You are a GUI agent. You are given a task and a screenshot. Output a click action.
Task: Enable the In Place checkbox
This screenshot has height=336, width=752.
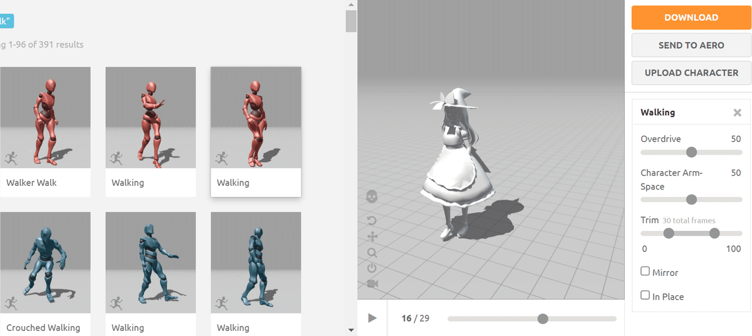645,295
